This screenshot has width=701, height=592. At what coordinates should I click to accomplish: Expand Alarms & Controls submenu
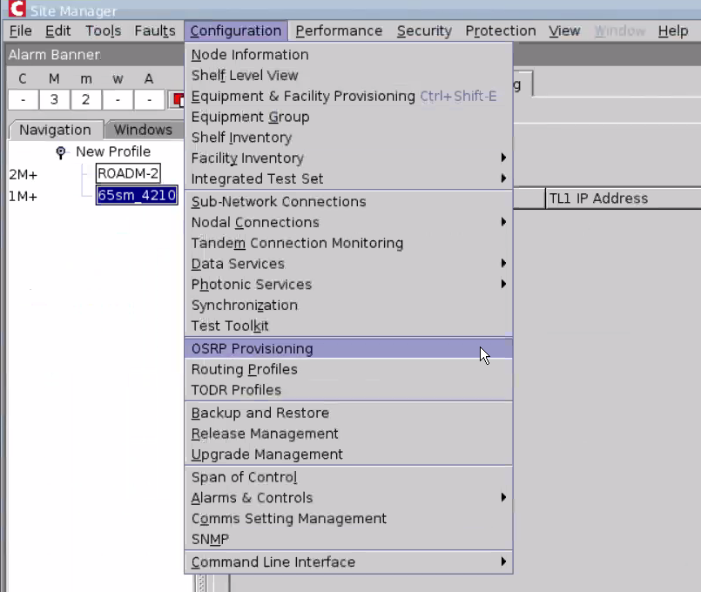[348, 498]
